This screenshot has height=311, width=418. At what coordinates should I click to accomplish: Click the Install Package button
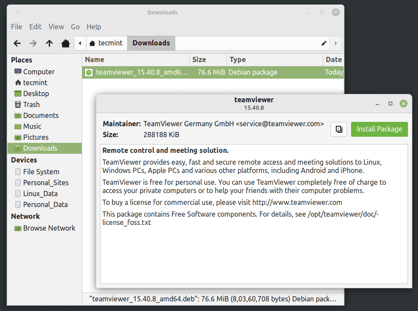pos(379,129)
